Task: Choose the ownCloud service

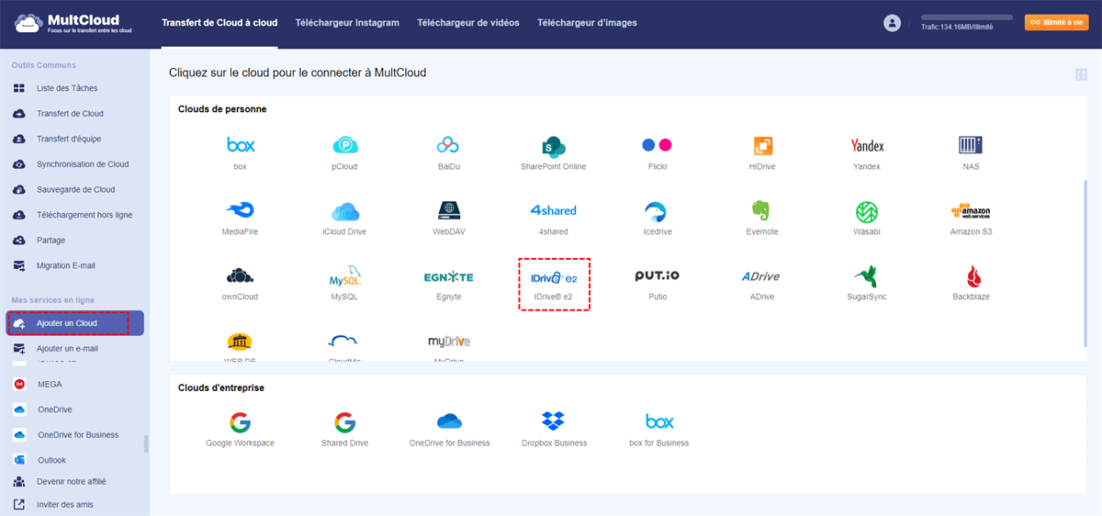Action: click(241, 283)
